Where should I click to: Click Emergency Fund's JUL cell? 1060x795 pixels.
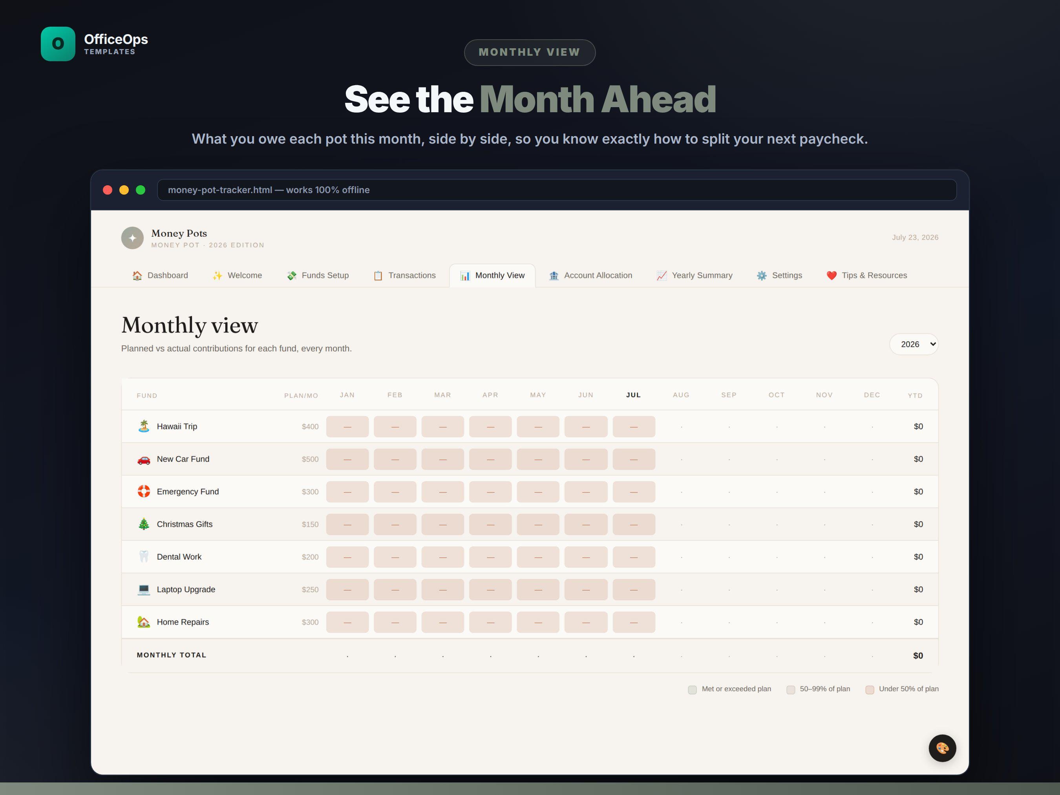pos(634,492)
